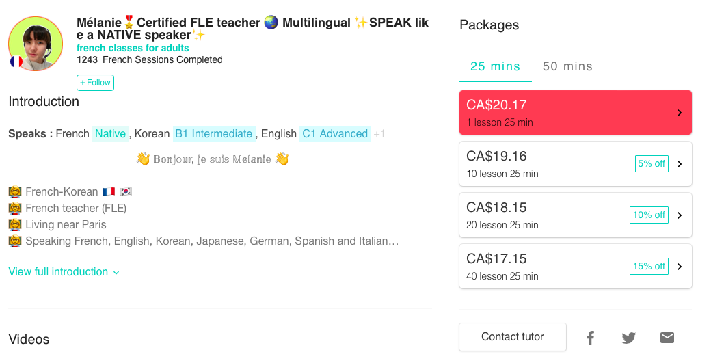Share tutor profile on Twitter
Image resolution: width=711 pixels, height=363 pixels.
click(628, 338)
